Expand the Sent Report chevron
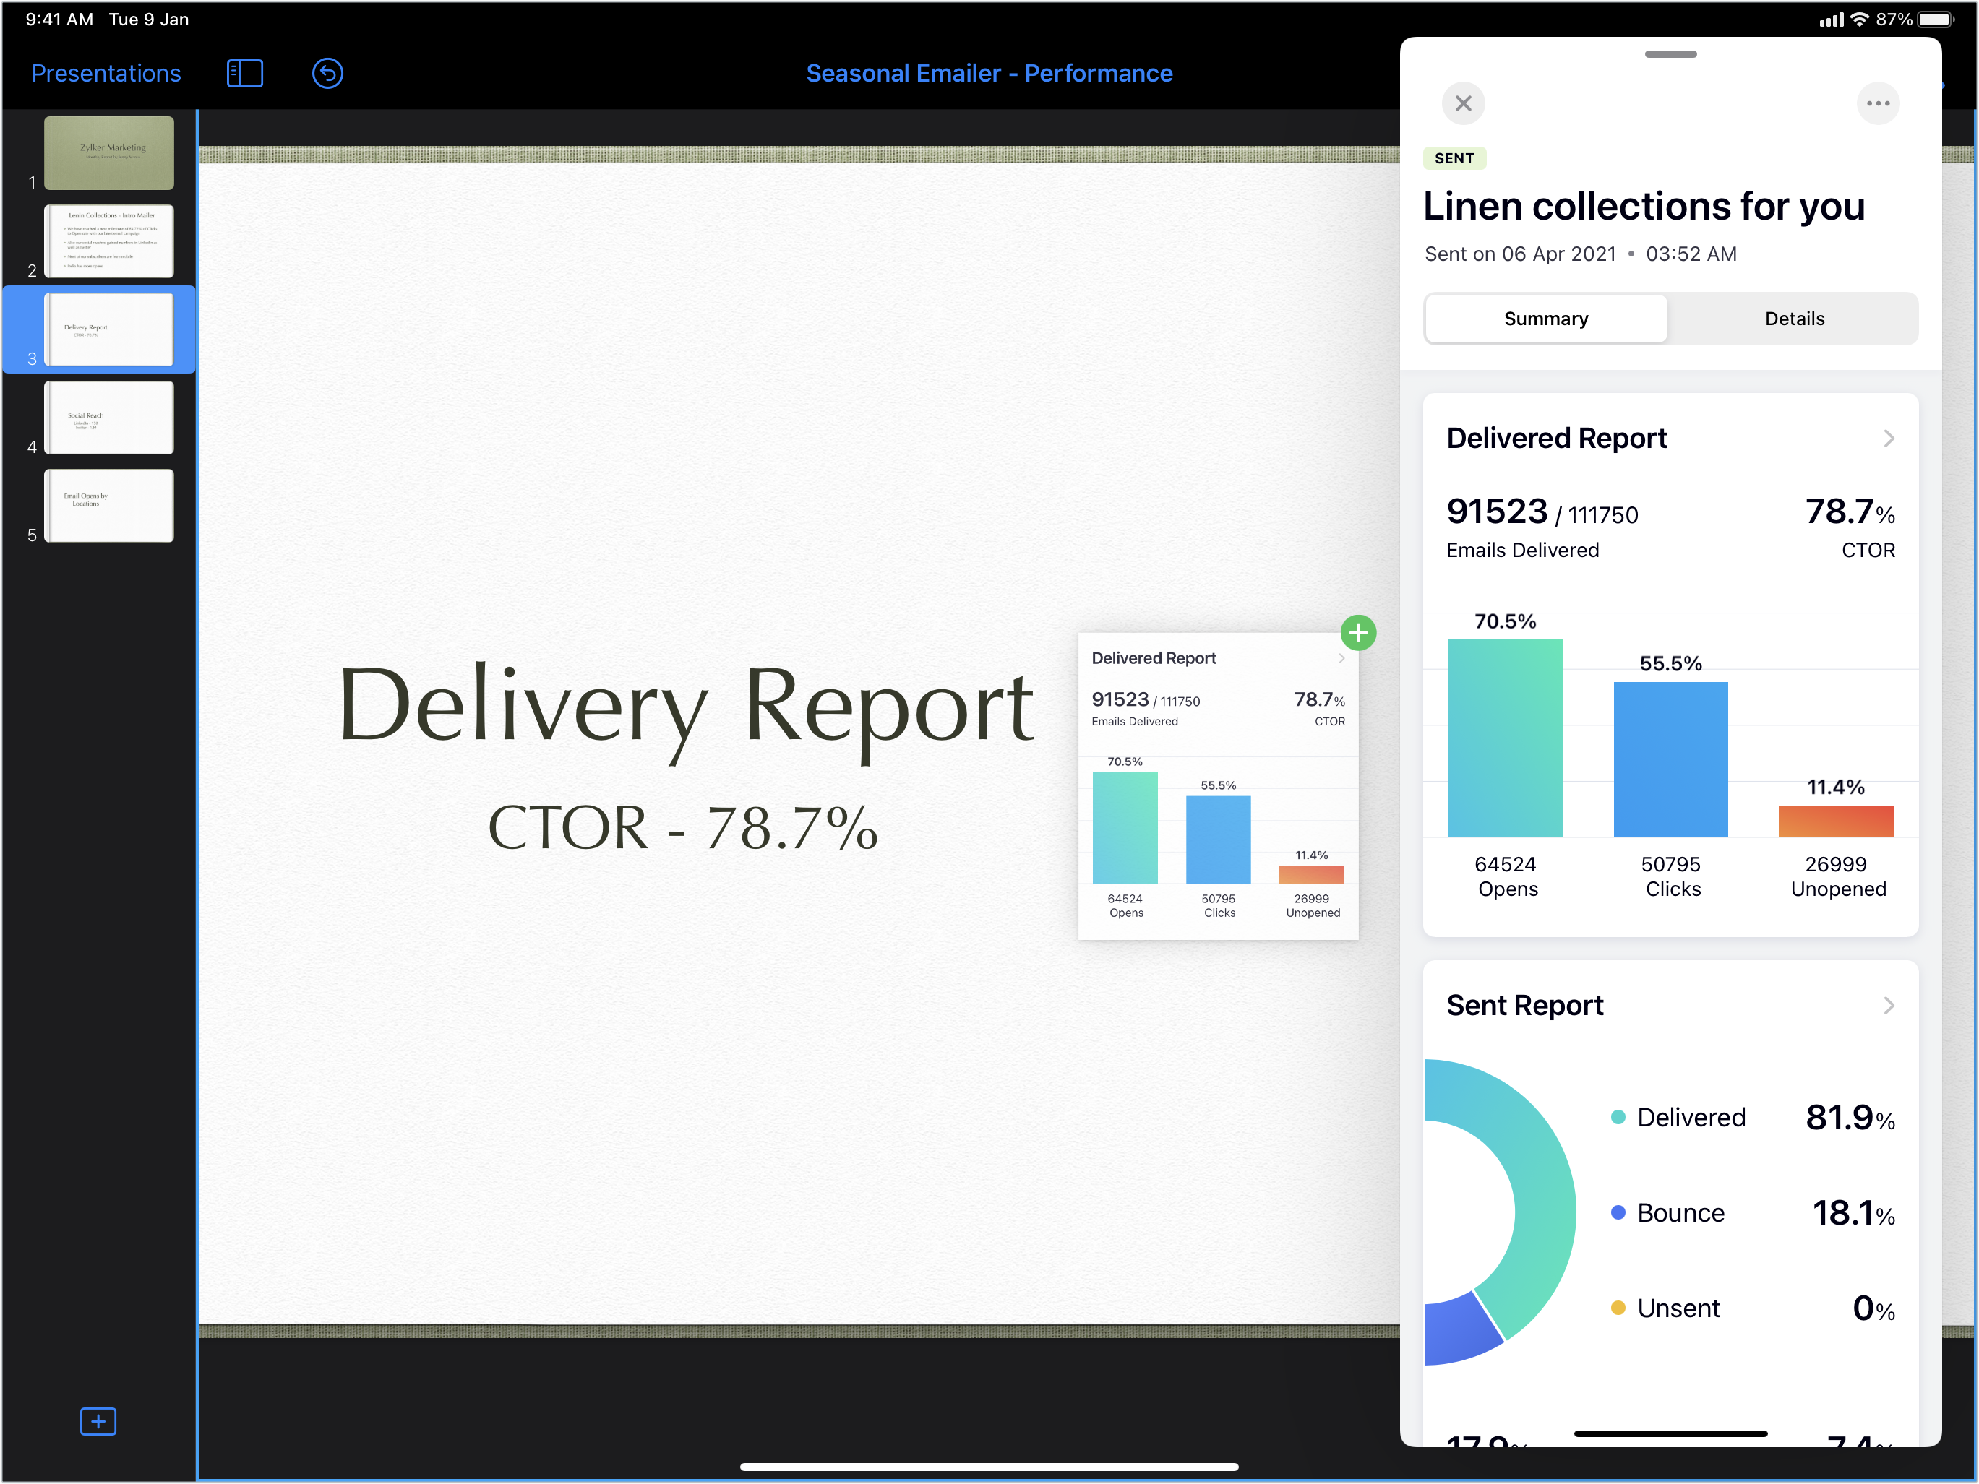Viewport: 1979px width, 1484px height. (1888, 1006)
